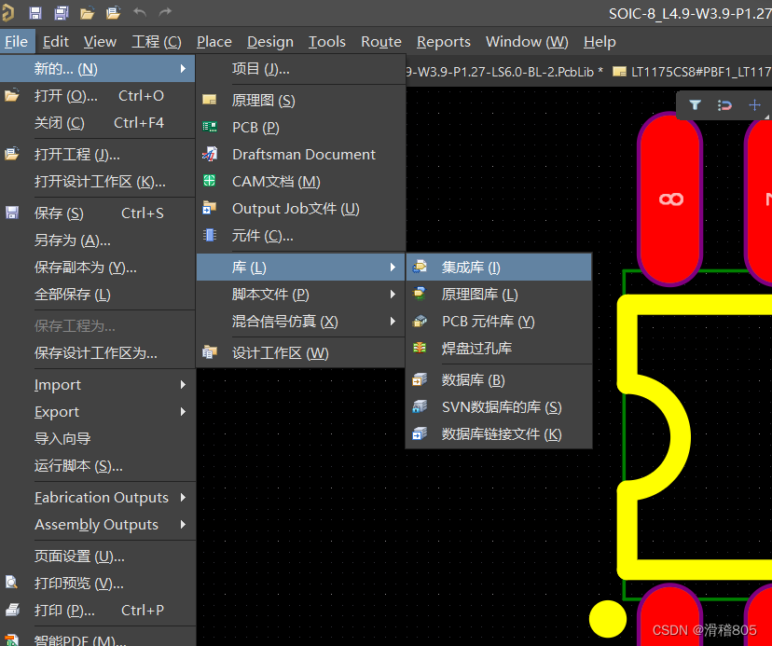Click the Open file folder icon in the title bar
The height and width of the screenshot is (646, 772).
87,13
